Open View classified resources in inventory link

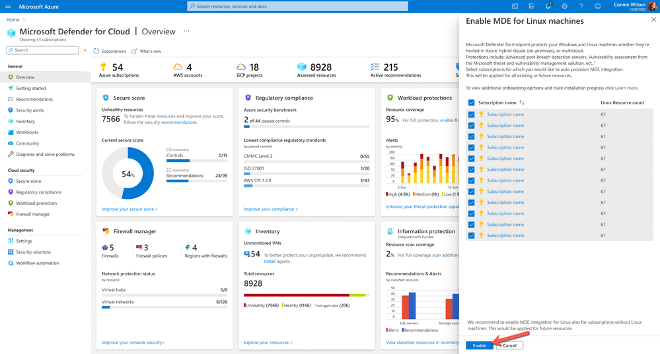423,342
